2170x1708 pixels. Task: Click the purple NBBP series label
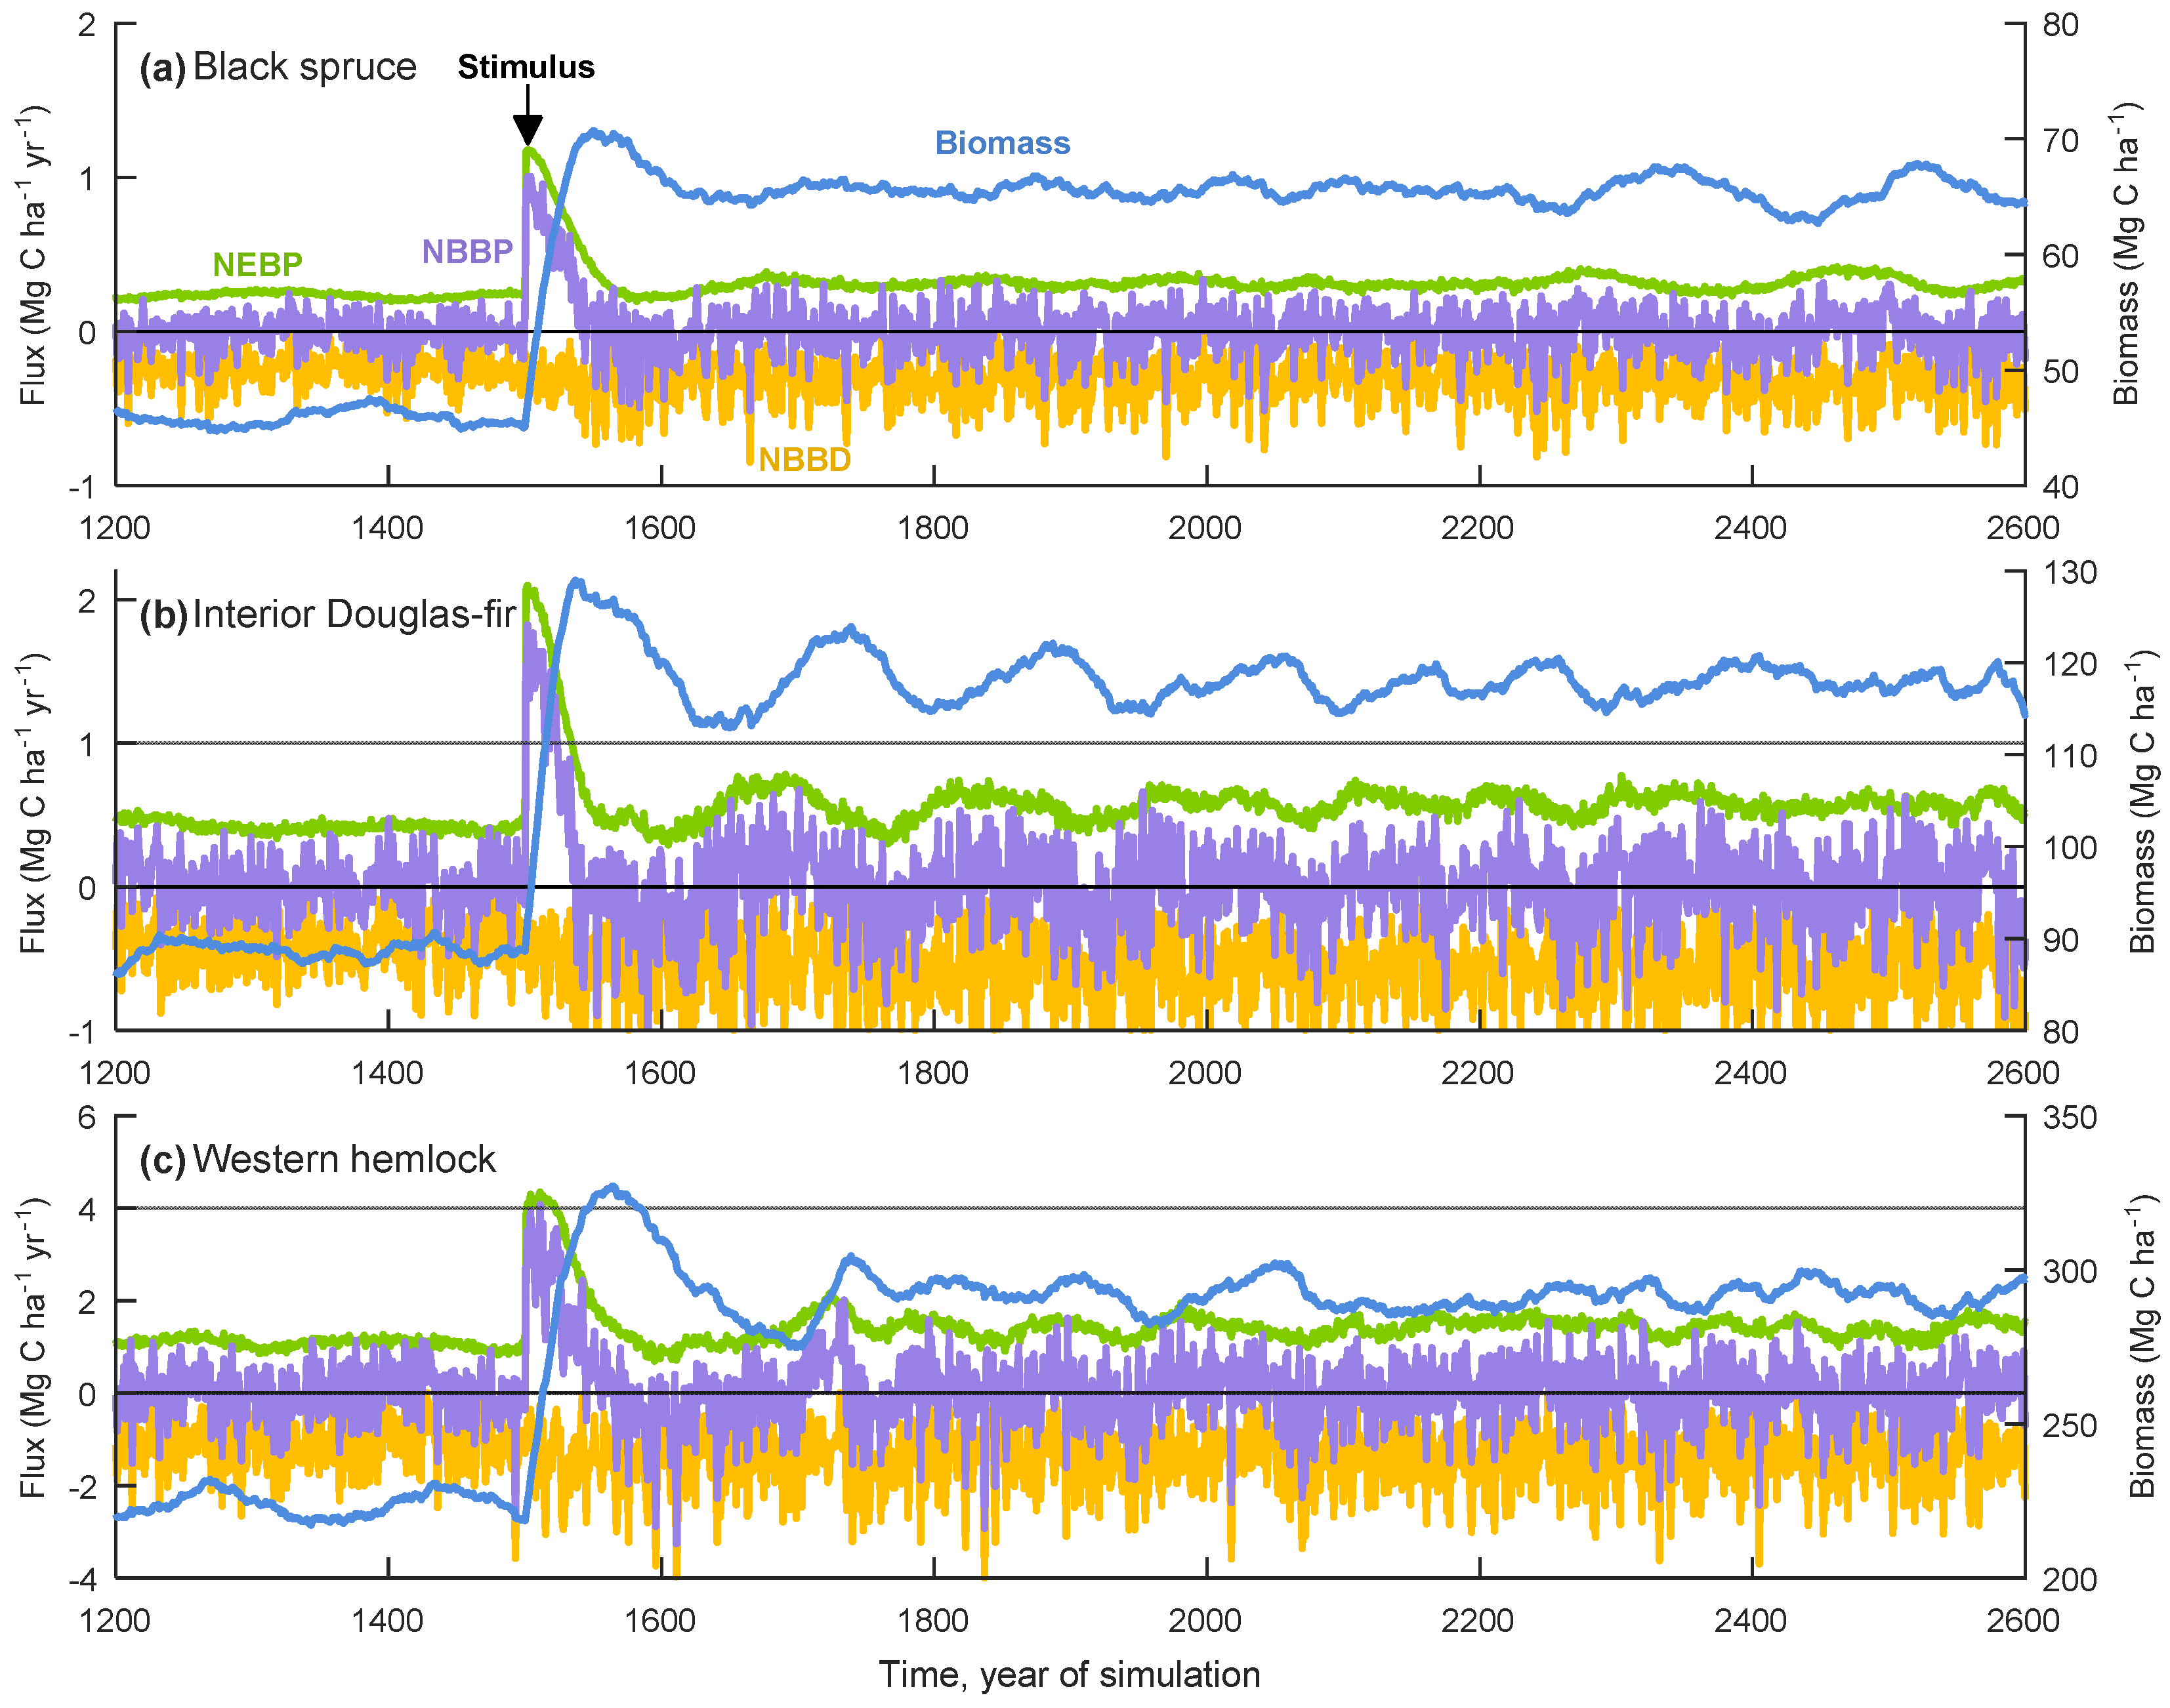click(467, 251)
